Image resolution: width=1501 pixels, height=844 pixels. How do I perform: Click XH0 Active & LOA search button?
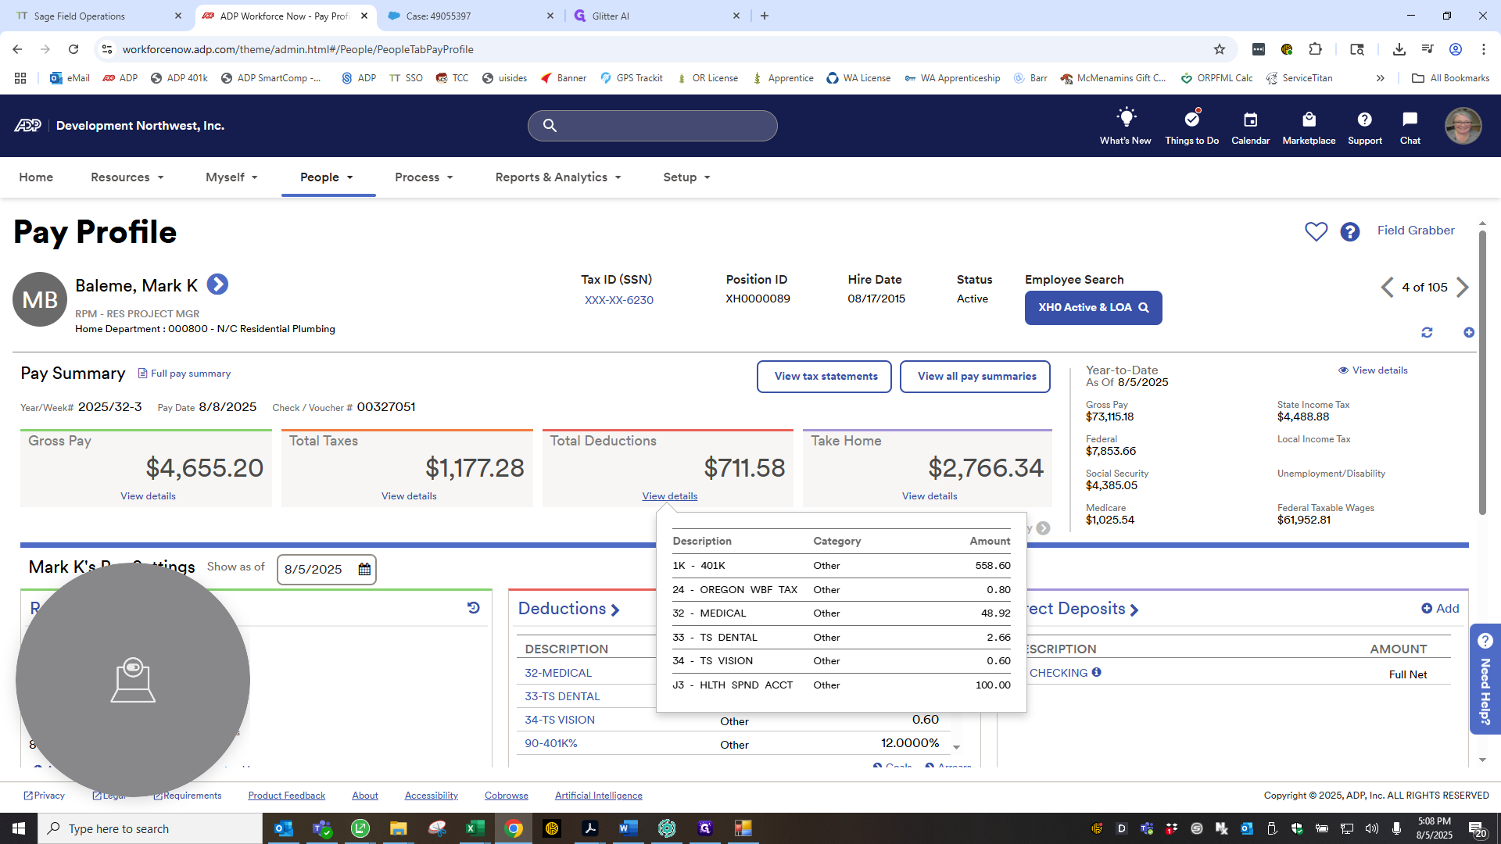(1093, 308)
